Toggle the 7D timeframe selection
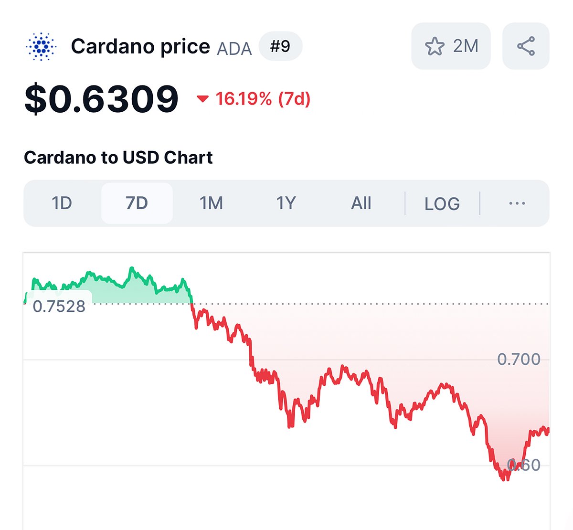573x530 pixels. pos(137,203)
